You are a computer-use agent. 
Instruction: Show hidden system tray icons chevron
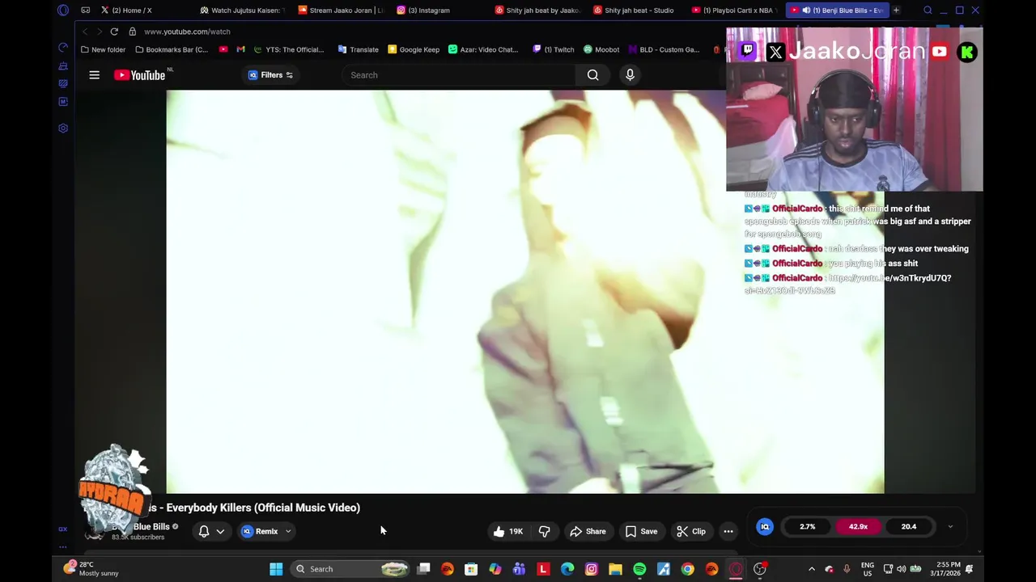pyautogui.click(x=812, y=569)
